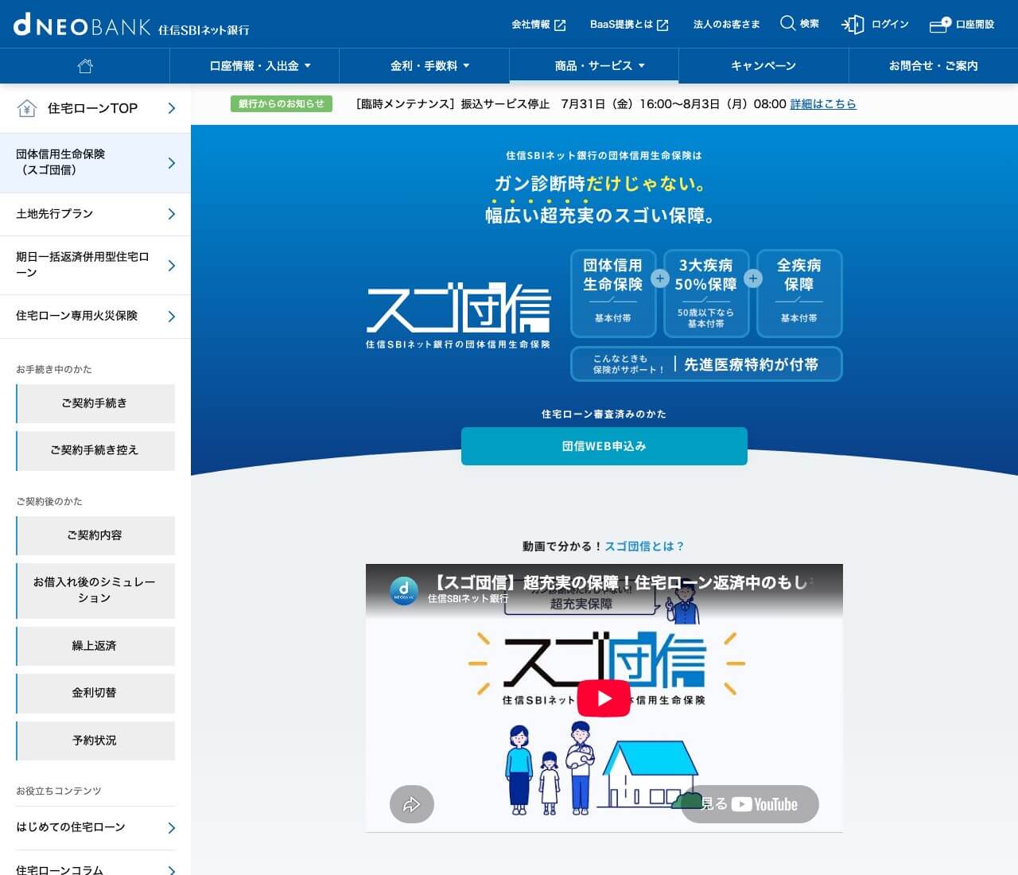1018x875 pixels.
Task: Click the ご契約手続き控え button
Action: [95, 450]
